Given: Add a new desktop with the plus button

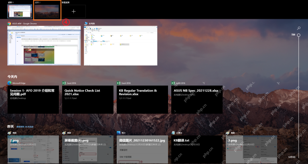Looking at the screenshot, I should [74, 11].
